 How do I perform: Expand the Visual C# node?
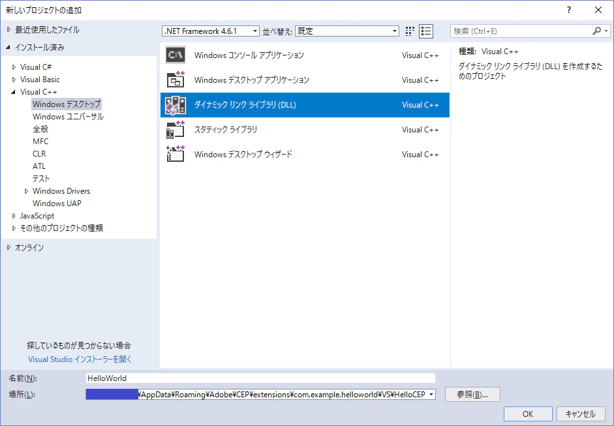[x=14, y=67]
